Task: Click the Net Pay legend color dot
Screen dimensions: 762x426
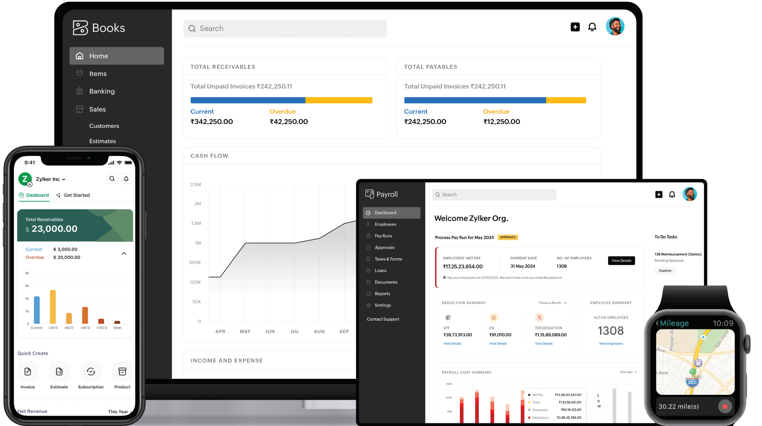Action: [x=530, y=395]
